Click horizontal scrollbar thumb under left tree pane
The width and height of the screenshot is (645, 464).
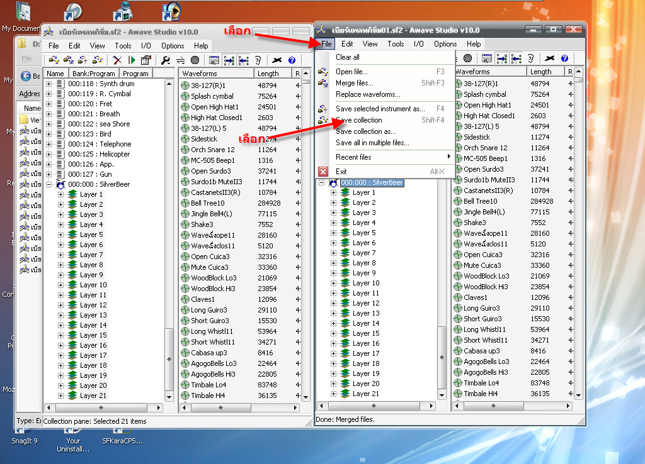(101, 408)
